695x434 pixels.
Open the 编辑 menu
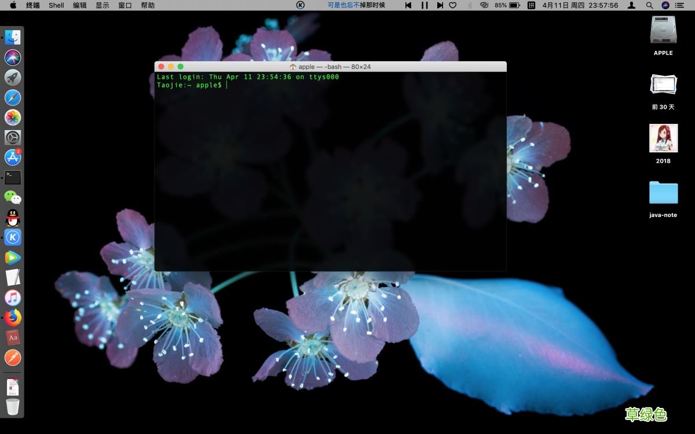coord(80,5)
